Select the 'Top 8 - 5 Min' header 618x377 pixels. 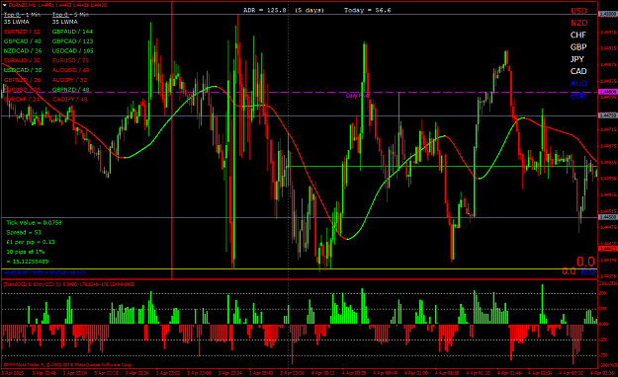coord(70,15)
